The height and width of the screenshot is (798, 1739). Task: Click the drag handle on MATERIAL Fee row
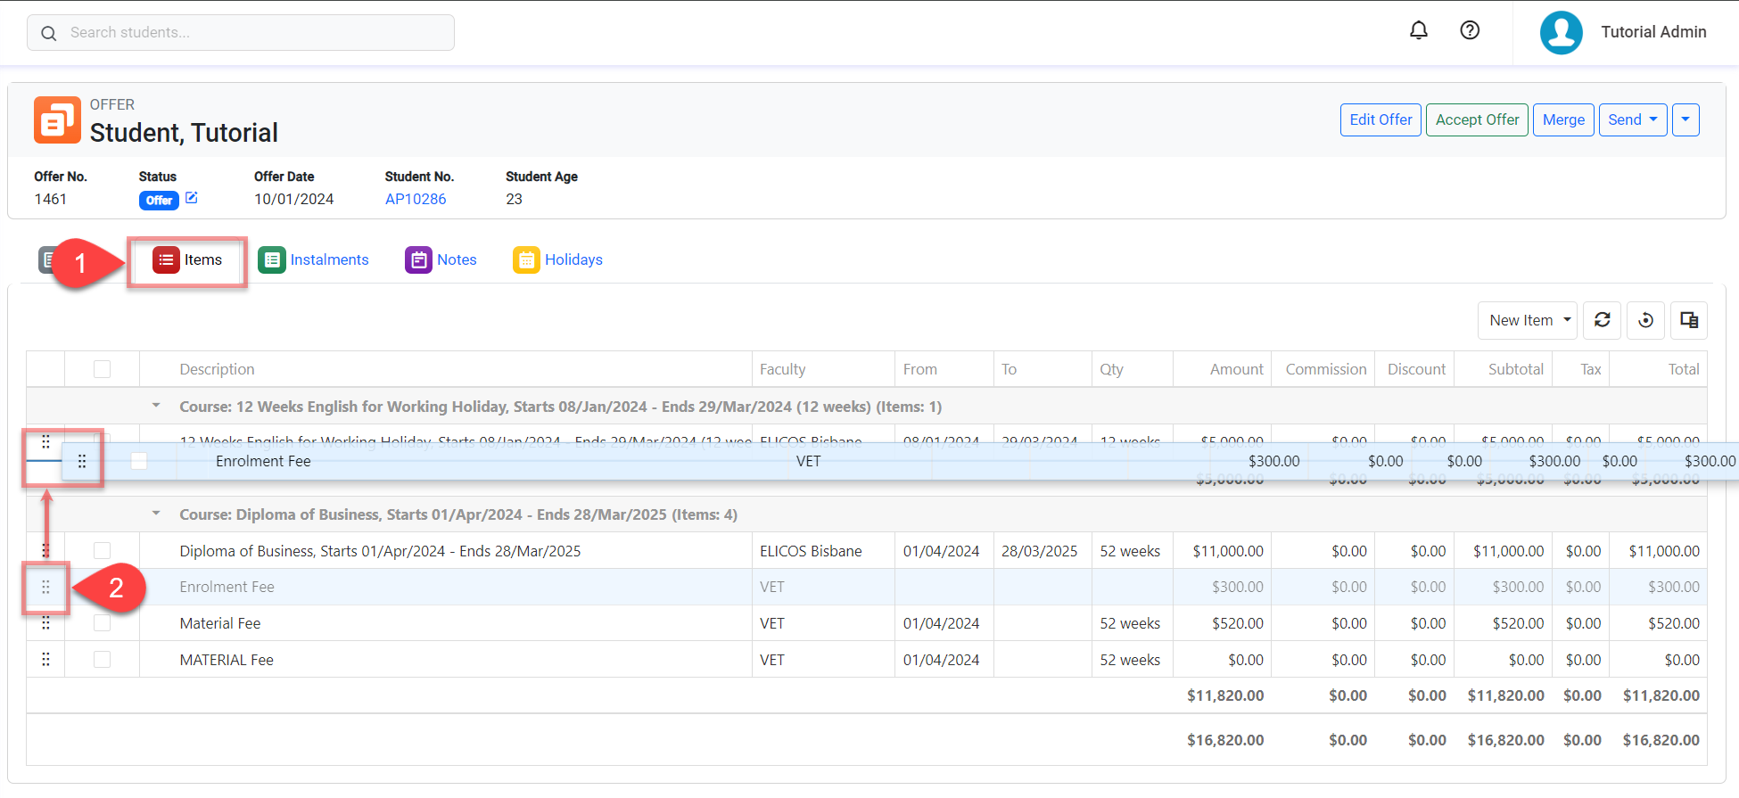(x=45, y=660)
